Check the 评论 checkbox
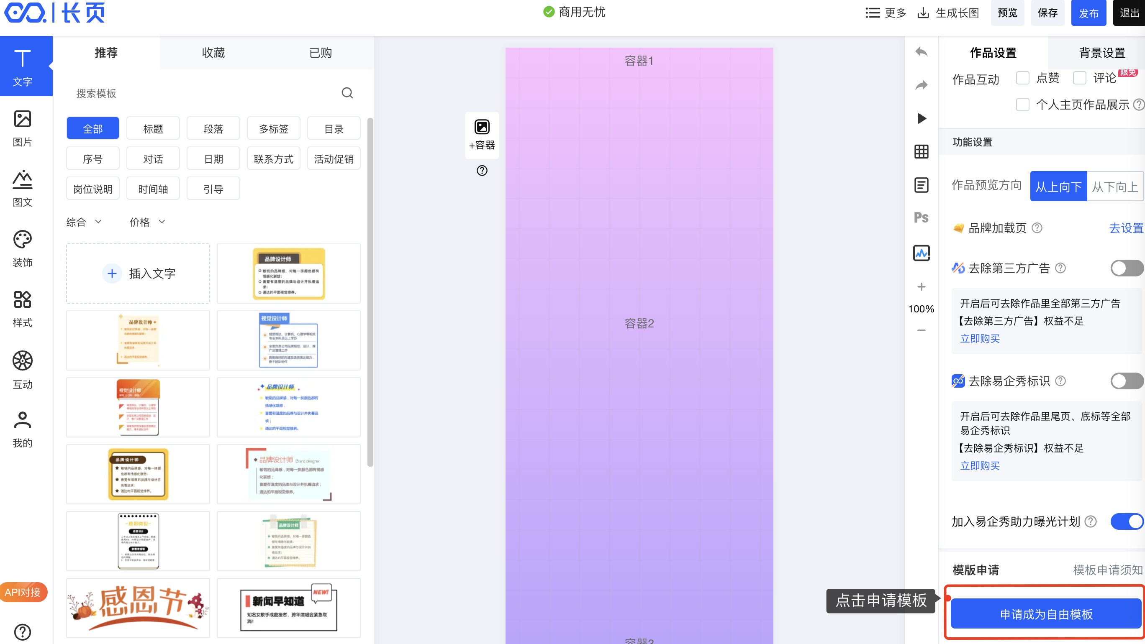This screenshot has height=644, width=1145. coord(1080,78)
